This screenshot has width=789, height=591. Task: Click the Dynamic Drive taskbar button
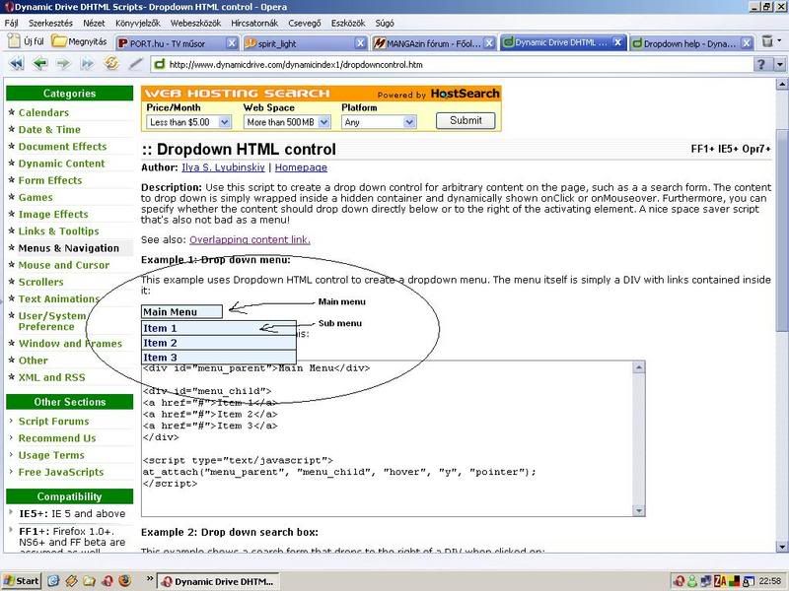[x=219, y=581]
